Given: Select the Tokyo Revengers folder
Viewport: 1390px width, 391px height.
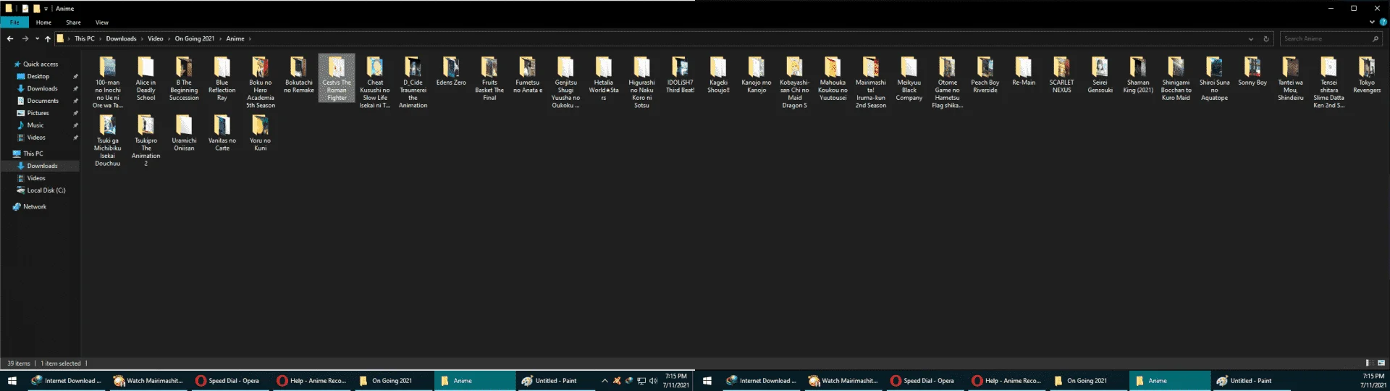Looking at the screenshot, I should click(1367, 75).
